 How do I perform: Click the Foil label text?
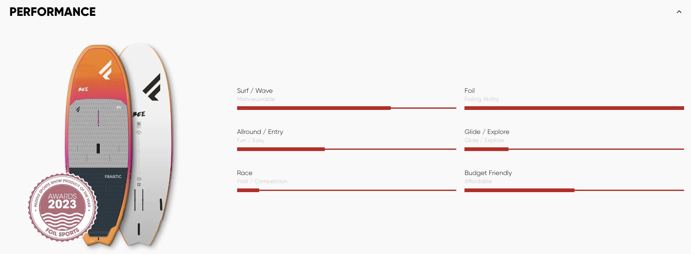[469, 91]
